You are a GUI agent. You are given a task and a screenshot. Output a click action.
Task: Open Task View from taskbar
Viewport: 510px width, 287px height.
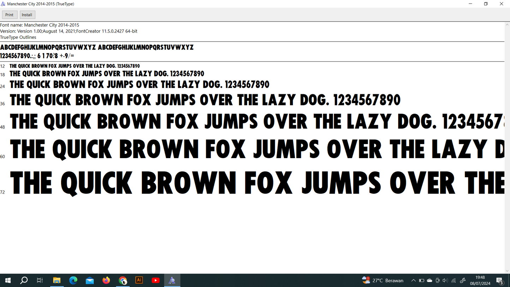[40, 280]
